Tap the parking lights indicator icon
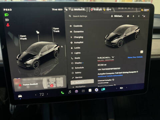Viewport: 160px width, 120px height. (7, 20)
